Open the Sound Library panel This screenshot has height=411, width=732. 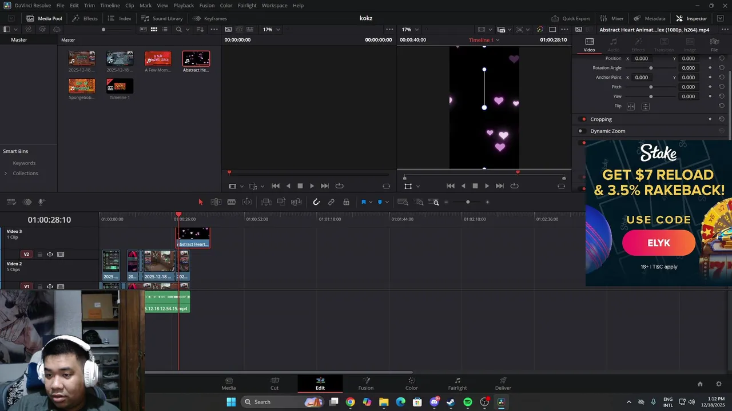pyautogui.click(x=162, y=18)
